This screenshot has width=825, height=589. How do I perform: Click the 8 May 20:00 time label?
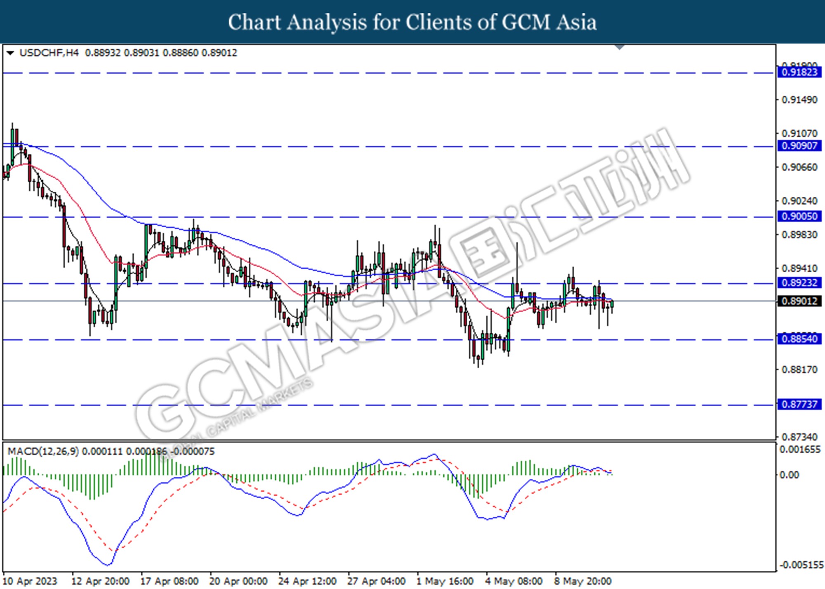click(583, 581)
